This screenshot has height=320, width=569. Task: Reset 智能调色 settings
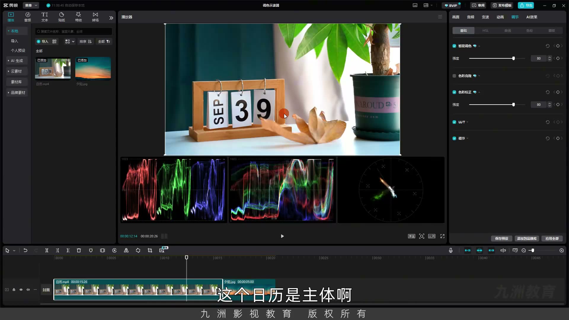(548, 46)
